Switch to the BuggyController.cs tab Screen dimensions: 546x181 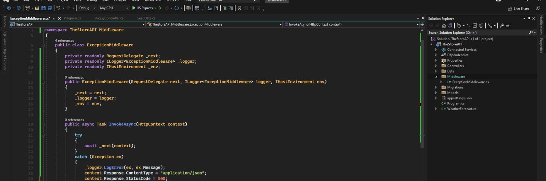coord(109,18)
